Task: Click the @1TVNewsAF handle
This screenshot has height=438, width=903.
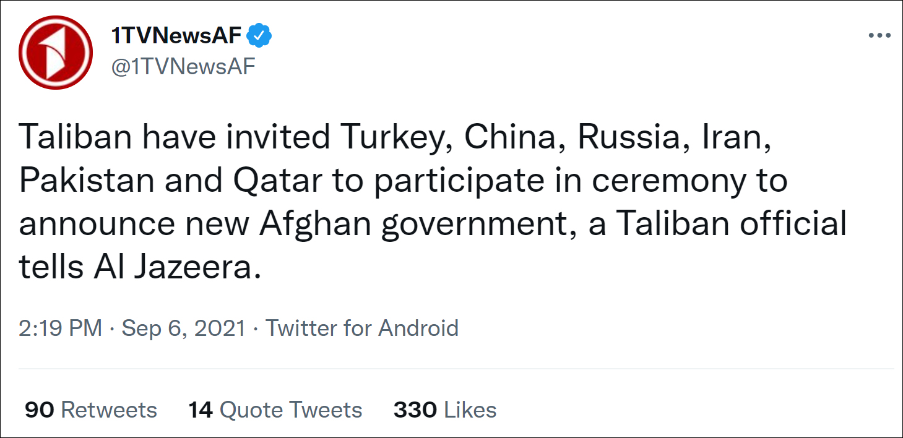Action: point(183,67)
